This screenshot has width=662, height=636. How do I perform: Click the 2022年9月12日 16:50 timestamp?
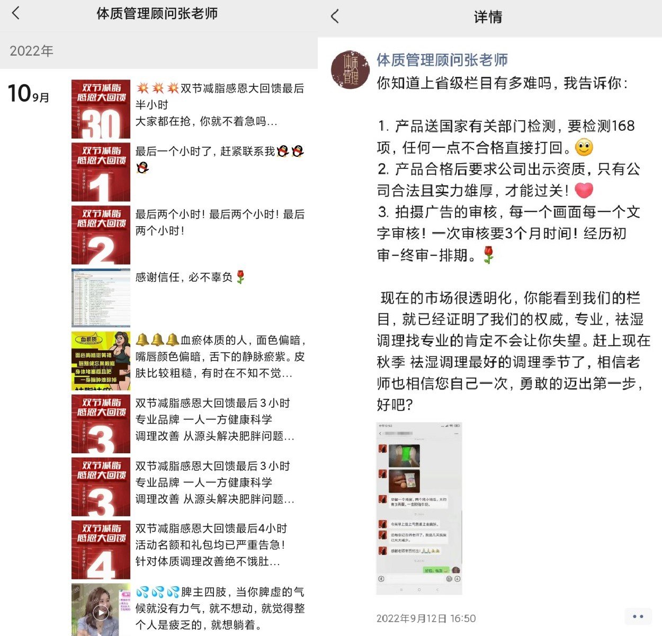coord(426,618)
